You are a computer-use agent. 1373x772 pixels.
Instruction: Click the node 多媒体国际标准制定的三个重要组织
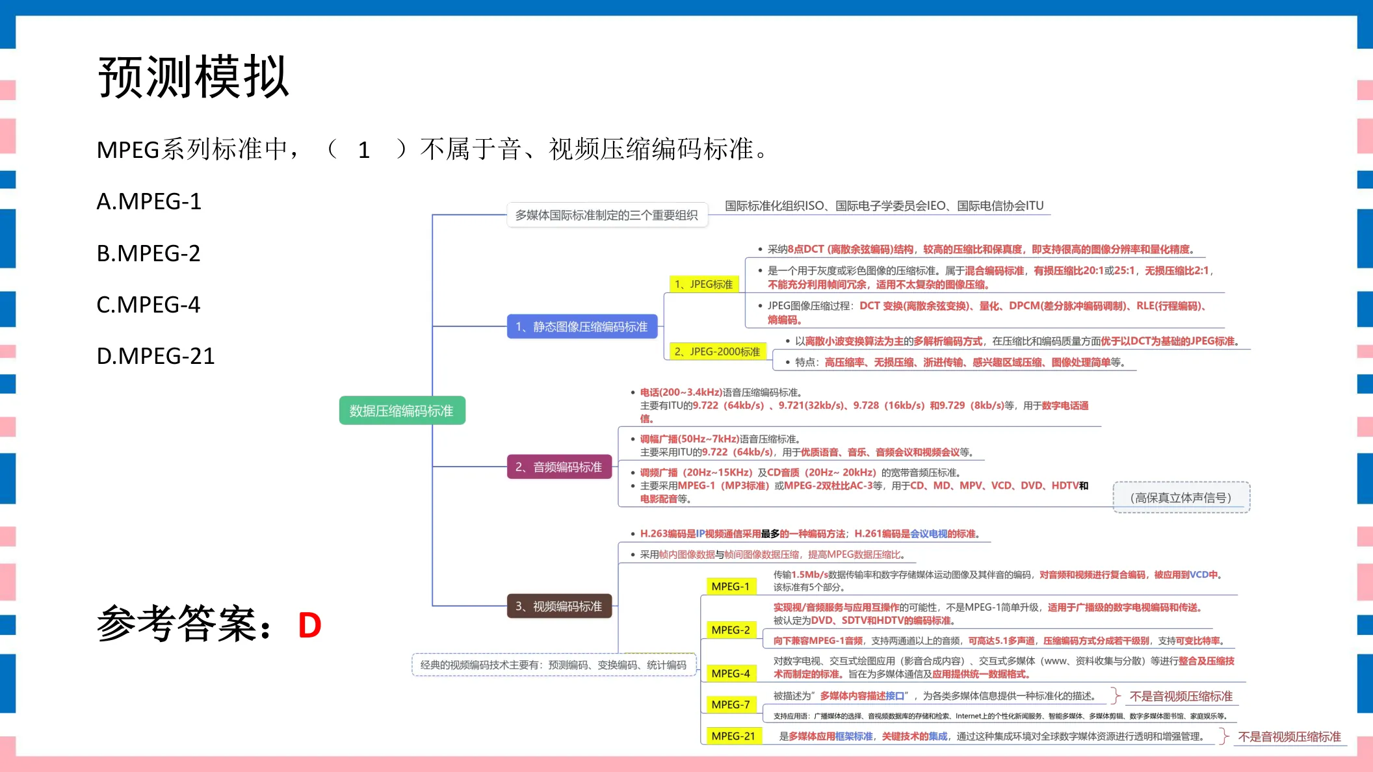(x=607, y=215)
